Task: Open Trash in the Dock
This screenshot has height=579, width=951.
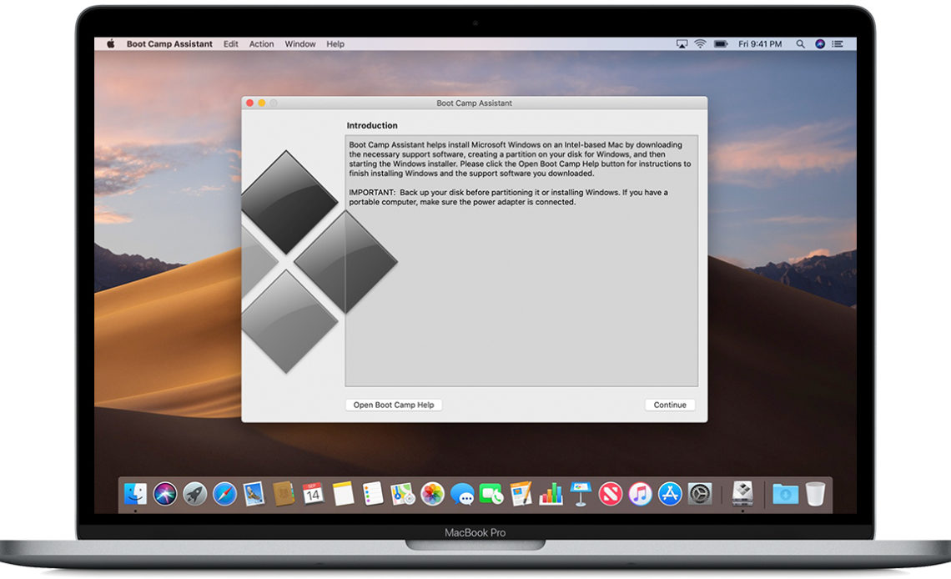Action: click(x=816, y=494)
